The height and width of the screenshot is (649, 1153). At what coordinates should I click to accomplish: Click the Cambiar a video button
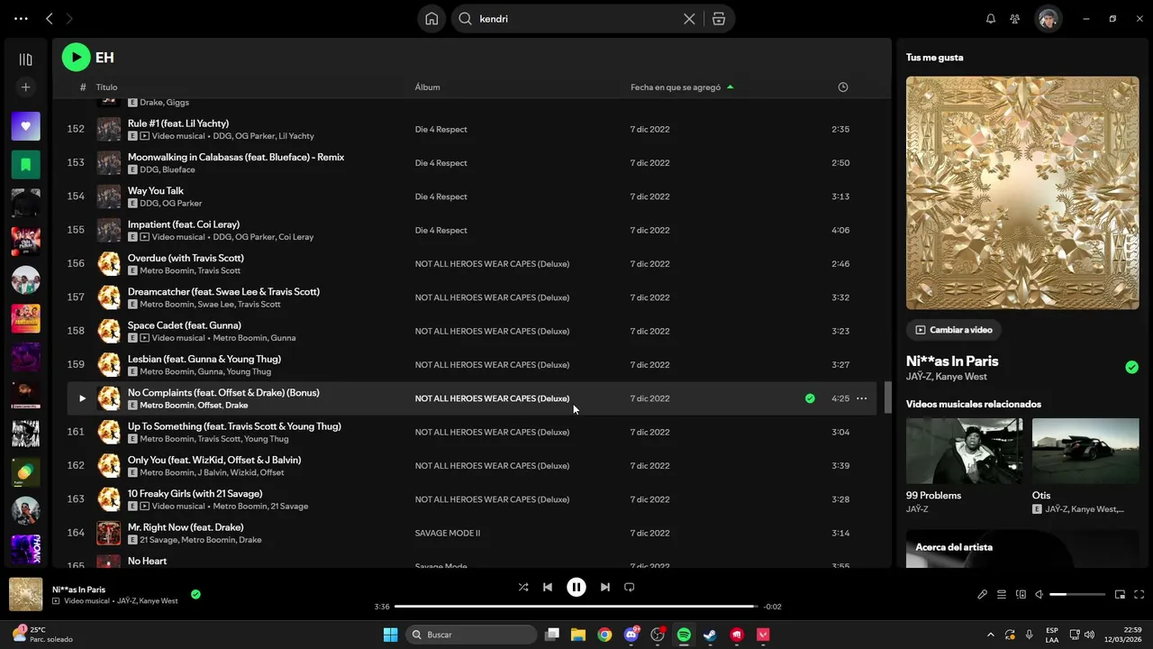click(954, 330)
